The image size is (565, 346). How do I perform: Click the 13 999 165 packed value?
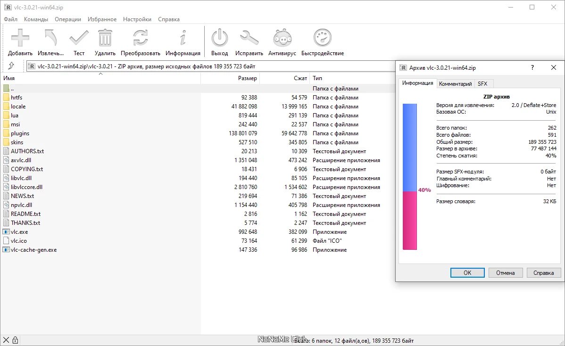click(x=294, y=106)
